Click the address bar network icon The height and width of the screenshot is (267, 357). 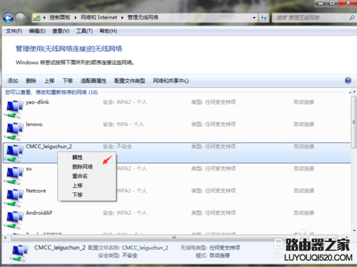click(36, 18)
